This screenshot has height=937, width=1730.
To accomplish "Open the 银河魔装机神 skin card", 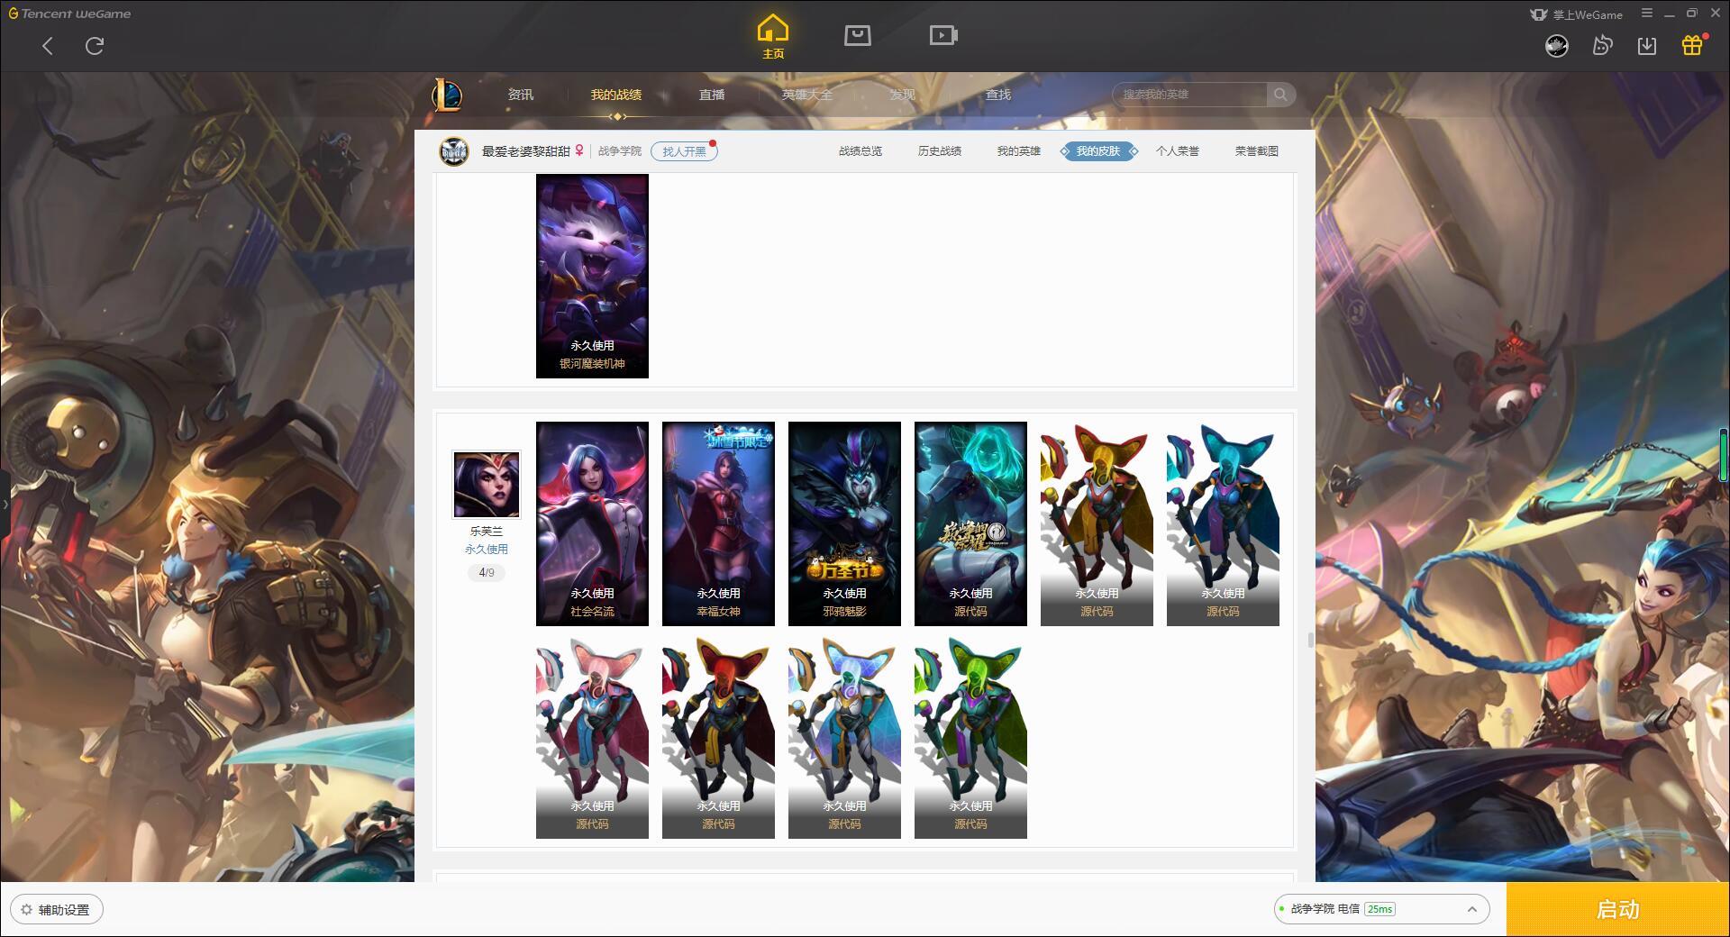I will pos(592,276).
